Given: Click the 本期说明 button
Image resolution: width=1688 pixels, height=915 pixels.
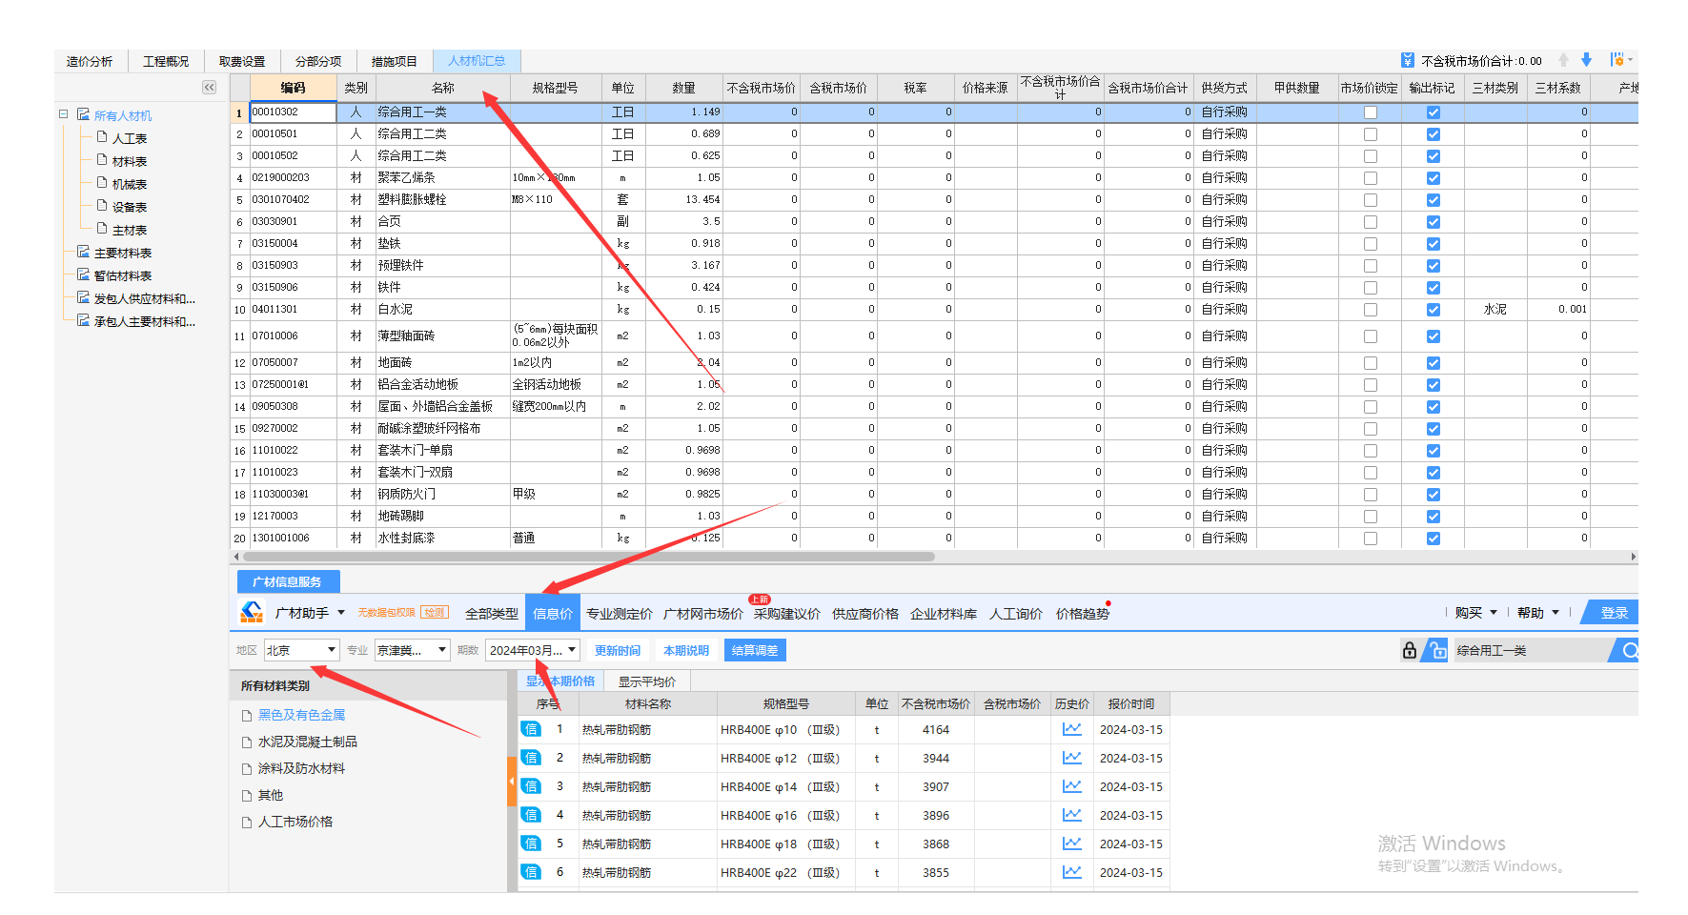Looking at the screenshot, I should click(x=686, y=650).
